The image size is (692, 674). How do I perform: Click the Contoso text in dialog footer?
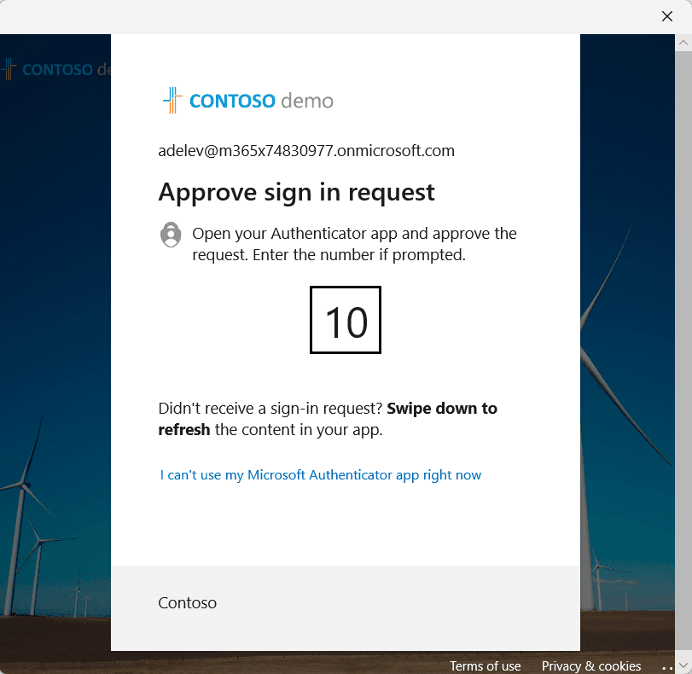tap(188, 603)
